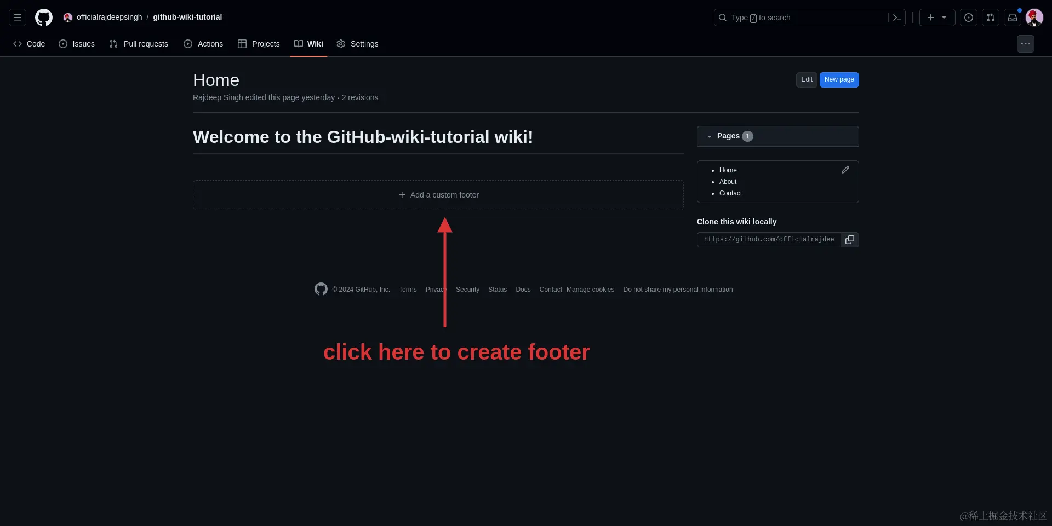This screenshot has height=526, width=1052.
Task: Open notifications inbox icon
Action: (1013, 18)
